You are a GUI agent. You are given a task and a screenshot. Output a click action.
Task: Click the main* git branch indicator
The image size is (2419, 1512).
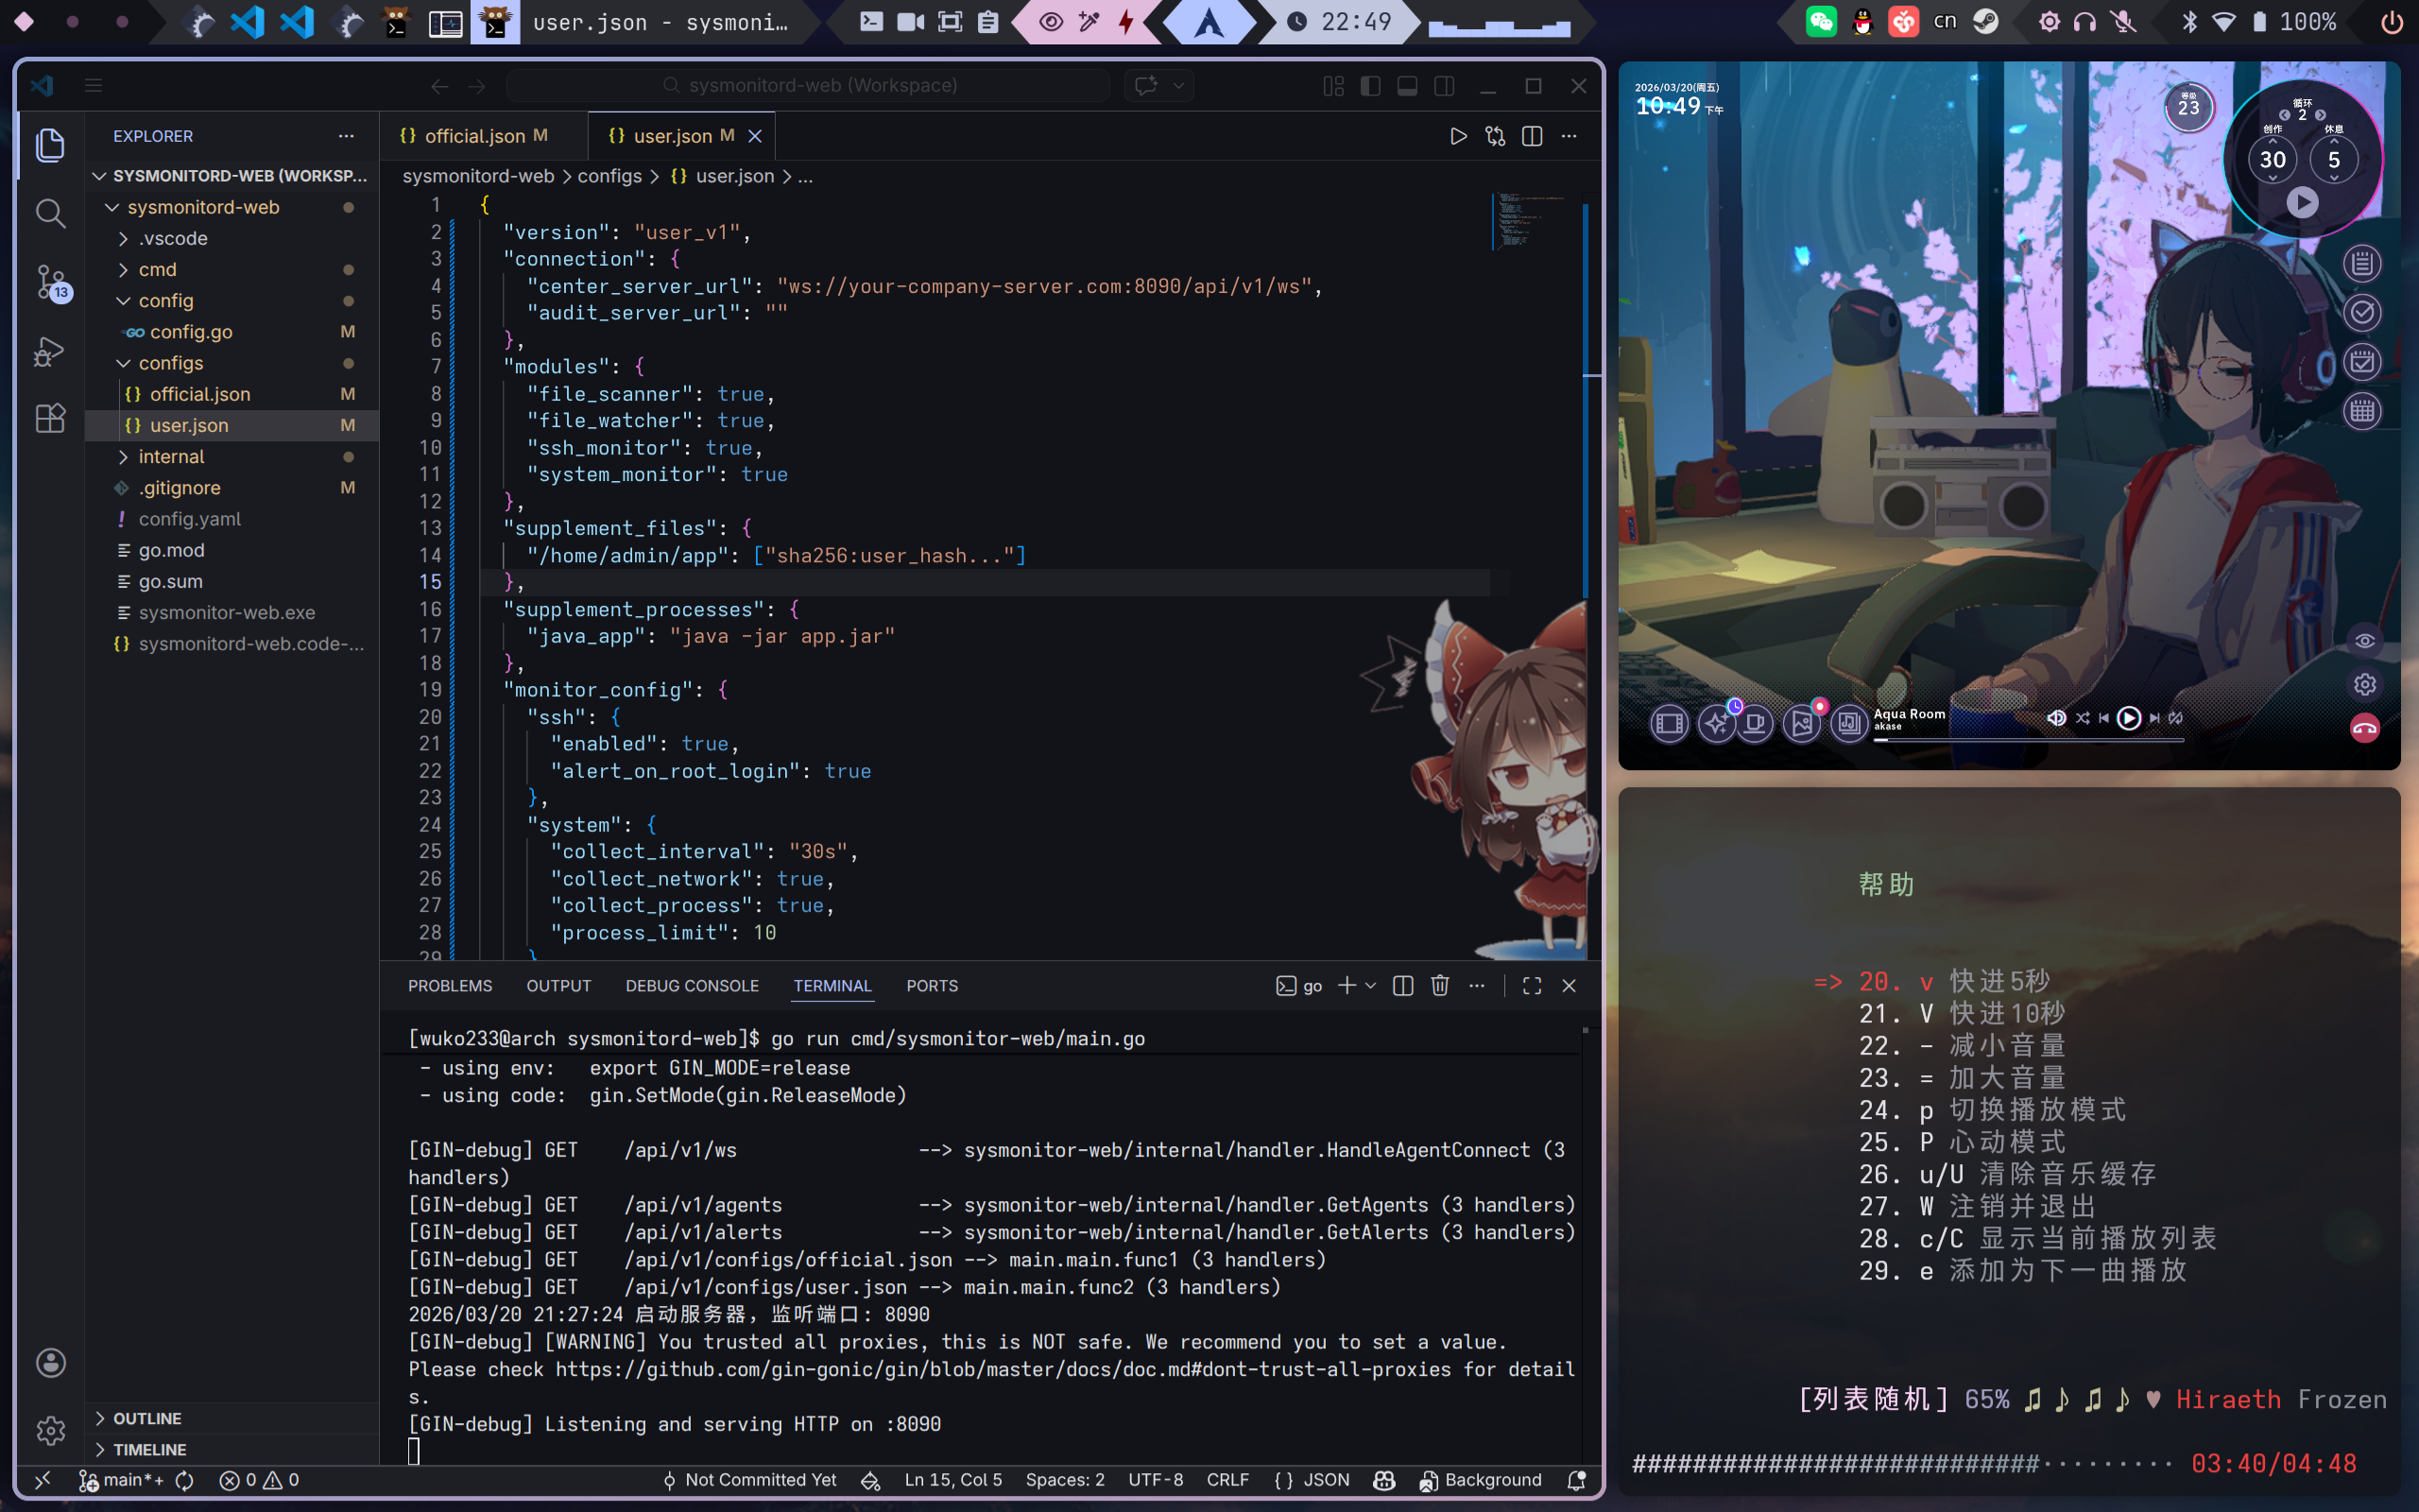tap(123, 1480)
